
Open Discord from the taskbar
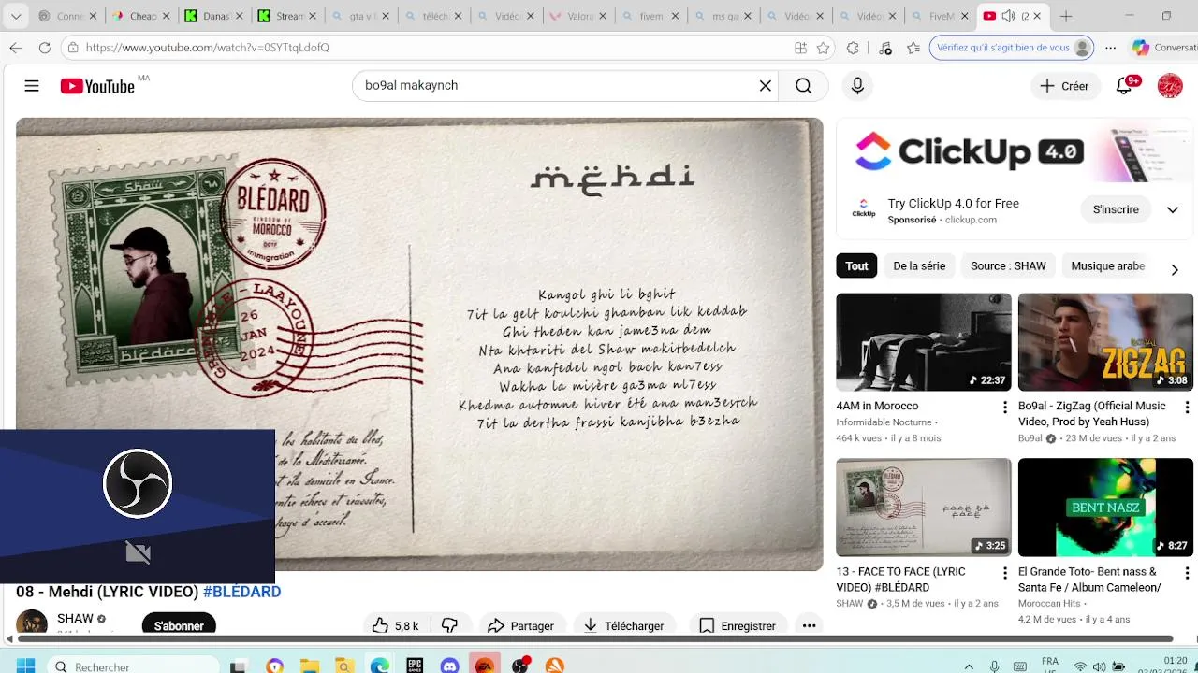coord(449,666)
